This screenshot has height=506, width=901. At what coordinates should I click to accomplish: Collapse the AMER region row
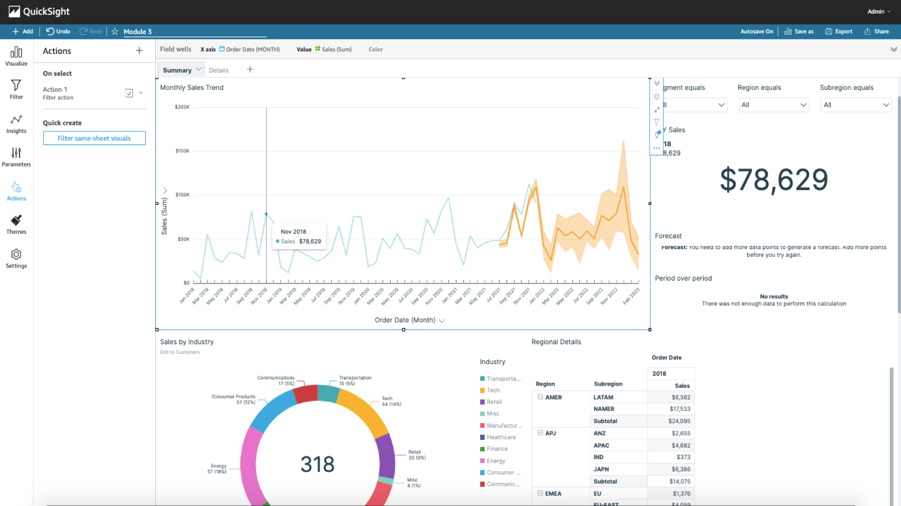click(540, 397)
